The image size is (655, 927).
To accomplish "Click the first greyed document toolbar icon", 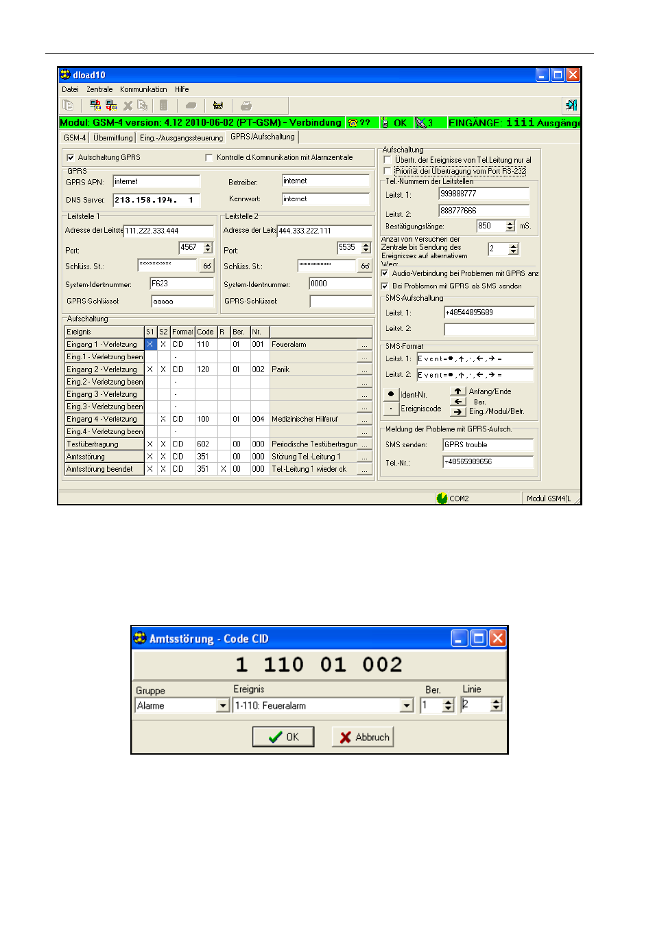I will pos(68,105).
